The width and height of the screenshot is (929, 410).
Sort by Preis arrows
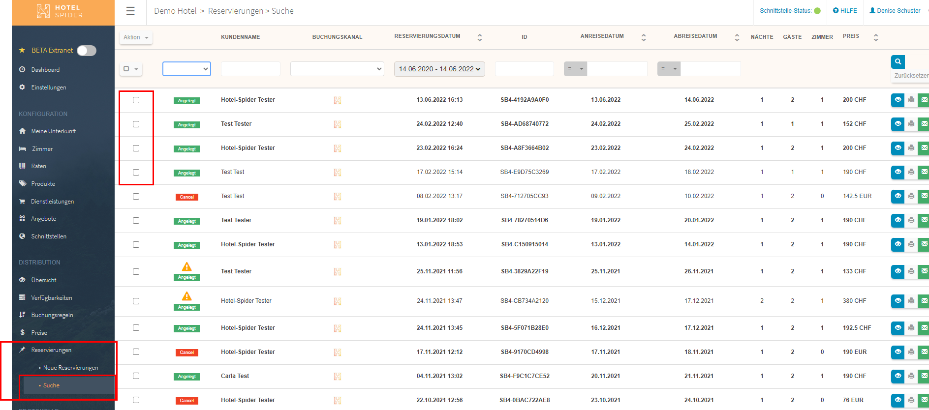click(875, 37)
